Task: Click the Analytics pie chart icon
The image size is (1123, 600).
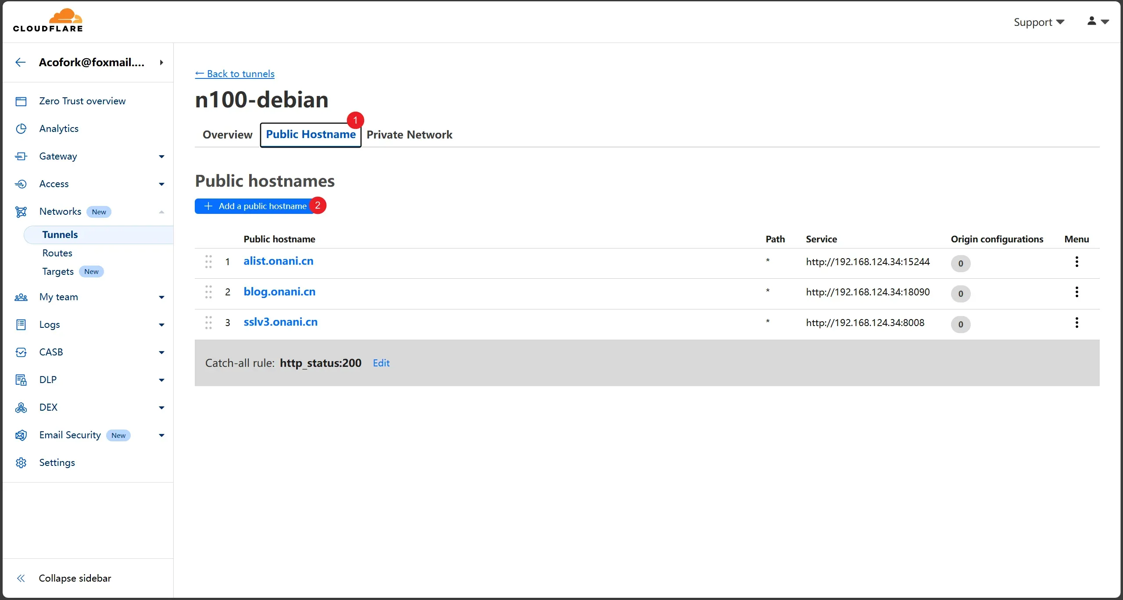Action: pyautogui.click(x=21, y=129)
